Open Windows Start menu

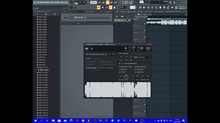coord(35,121)
